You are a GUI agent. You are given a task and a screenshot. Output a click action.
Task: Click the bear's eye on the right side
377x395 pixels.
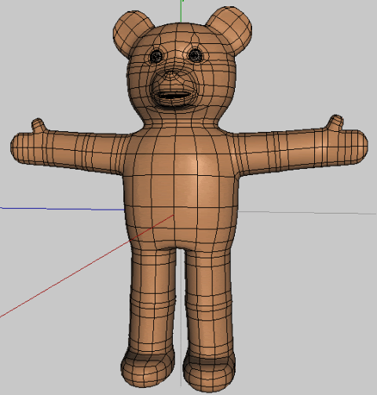coord(195,56)
